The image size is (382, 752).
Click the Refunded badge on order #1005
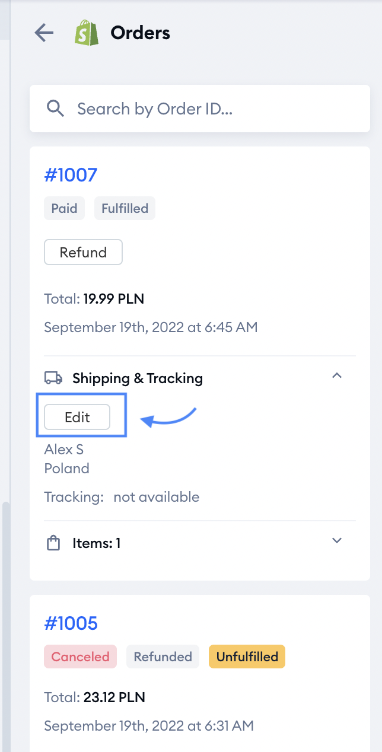[x=163, y=657]
